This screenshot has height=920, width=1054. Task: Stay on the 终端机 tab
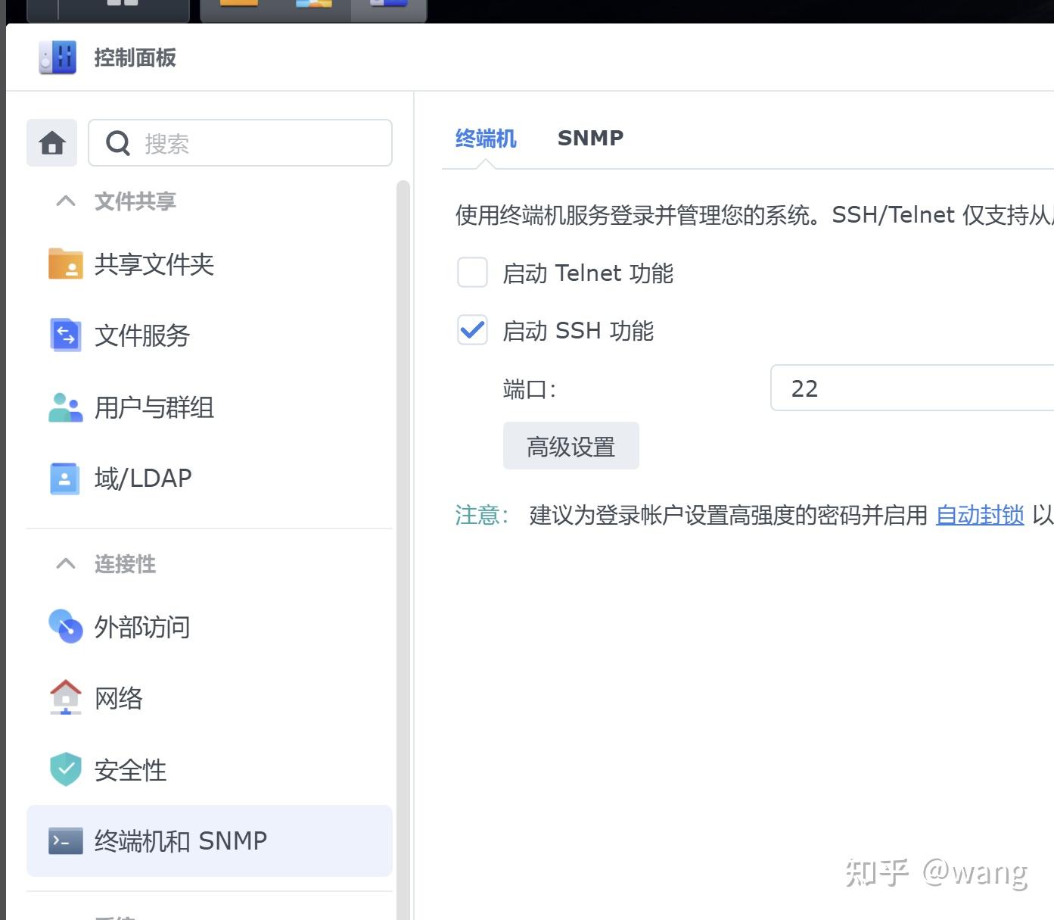(x=485, y=139)
